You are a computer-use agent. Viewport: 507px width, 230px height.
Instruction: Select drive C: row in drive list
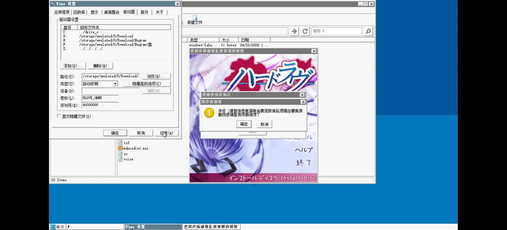[116, 32]
